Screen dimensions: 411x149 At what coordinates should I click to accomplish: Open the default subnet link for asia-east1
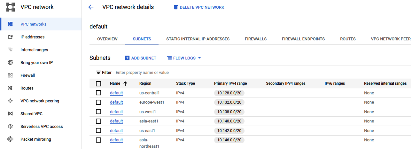click(x=116, y=121)
